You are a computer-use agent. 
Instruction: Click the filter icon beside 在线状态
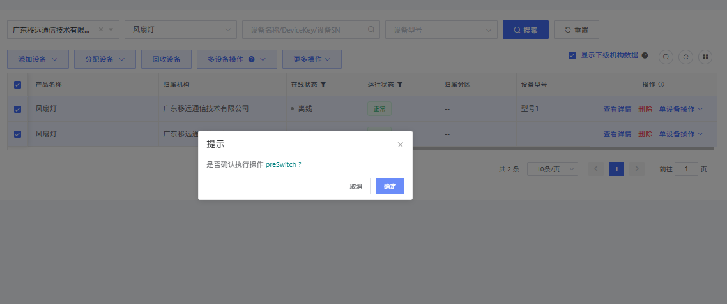click(323, 84)
